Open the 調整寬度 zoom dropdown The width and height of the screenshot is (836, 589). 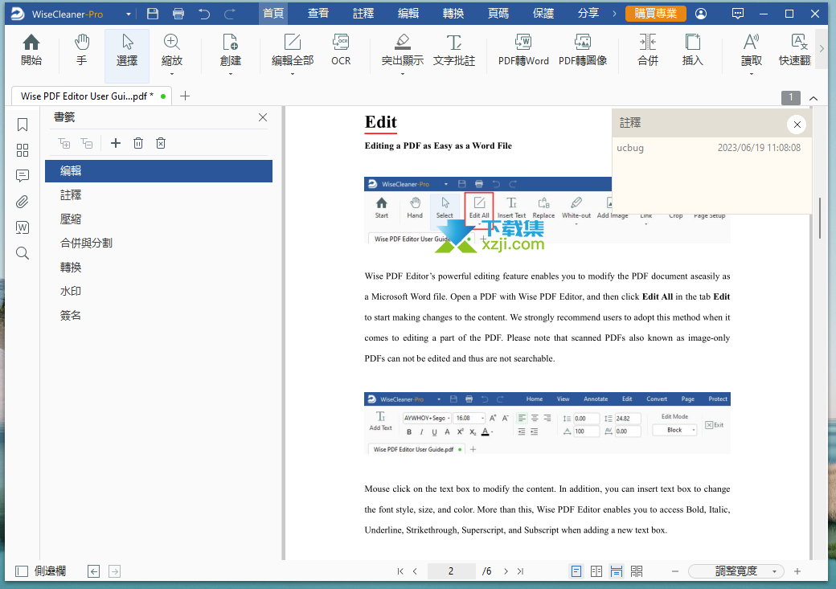point(736,571)
